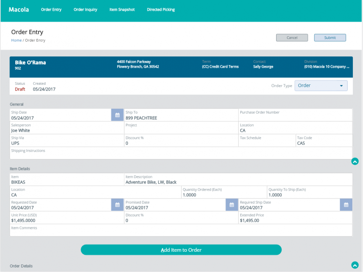
Task: Follow the Home breadcrumb link
Action: (x=16, y=41)
